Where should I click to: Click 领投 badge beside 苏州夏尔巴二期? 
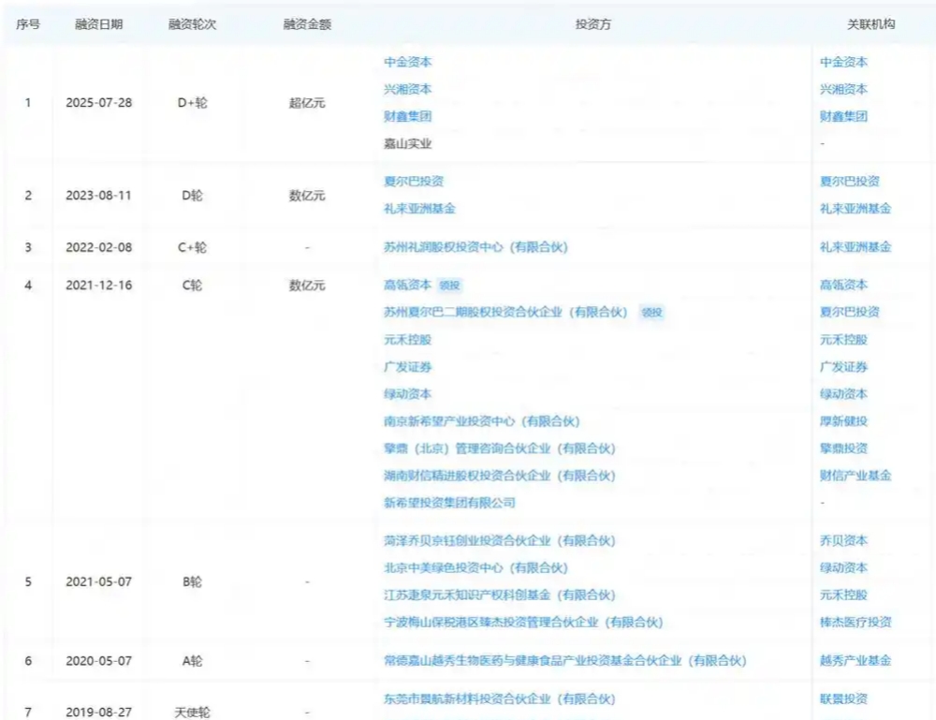pyautogui.click(x=651, y=312)
